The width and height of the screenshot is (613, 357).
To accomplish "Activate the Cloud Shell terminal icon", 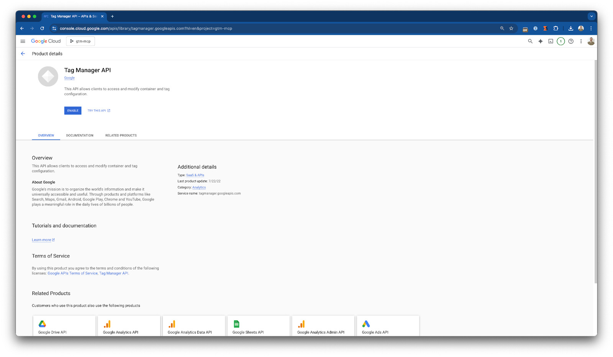I will click(x=551, y=41).
